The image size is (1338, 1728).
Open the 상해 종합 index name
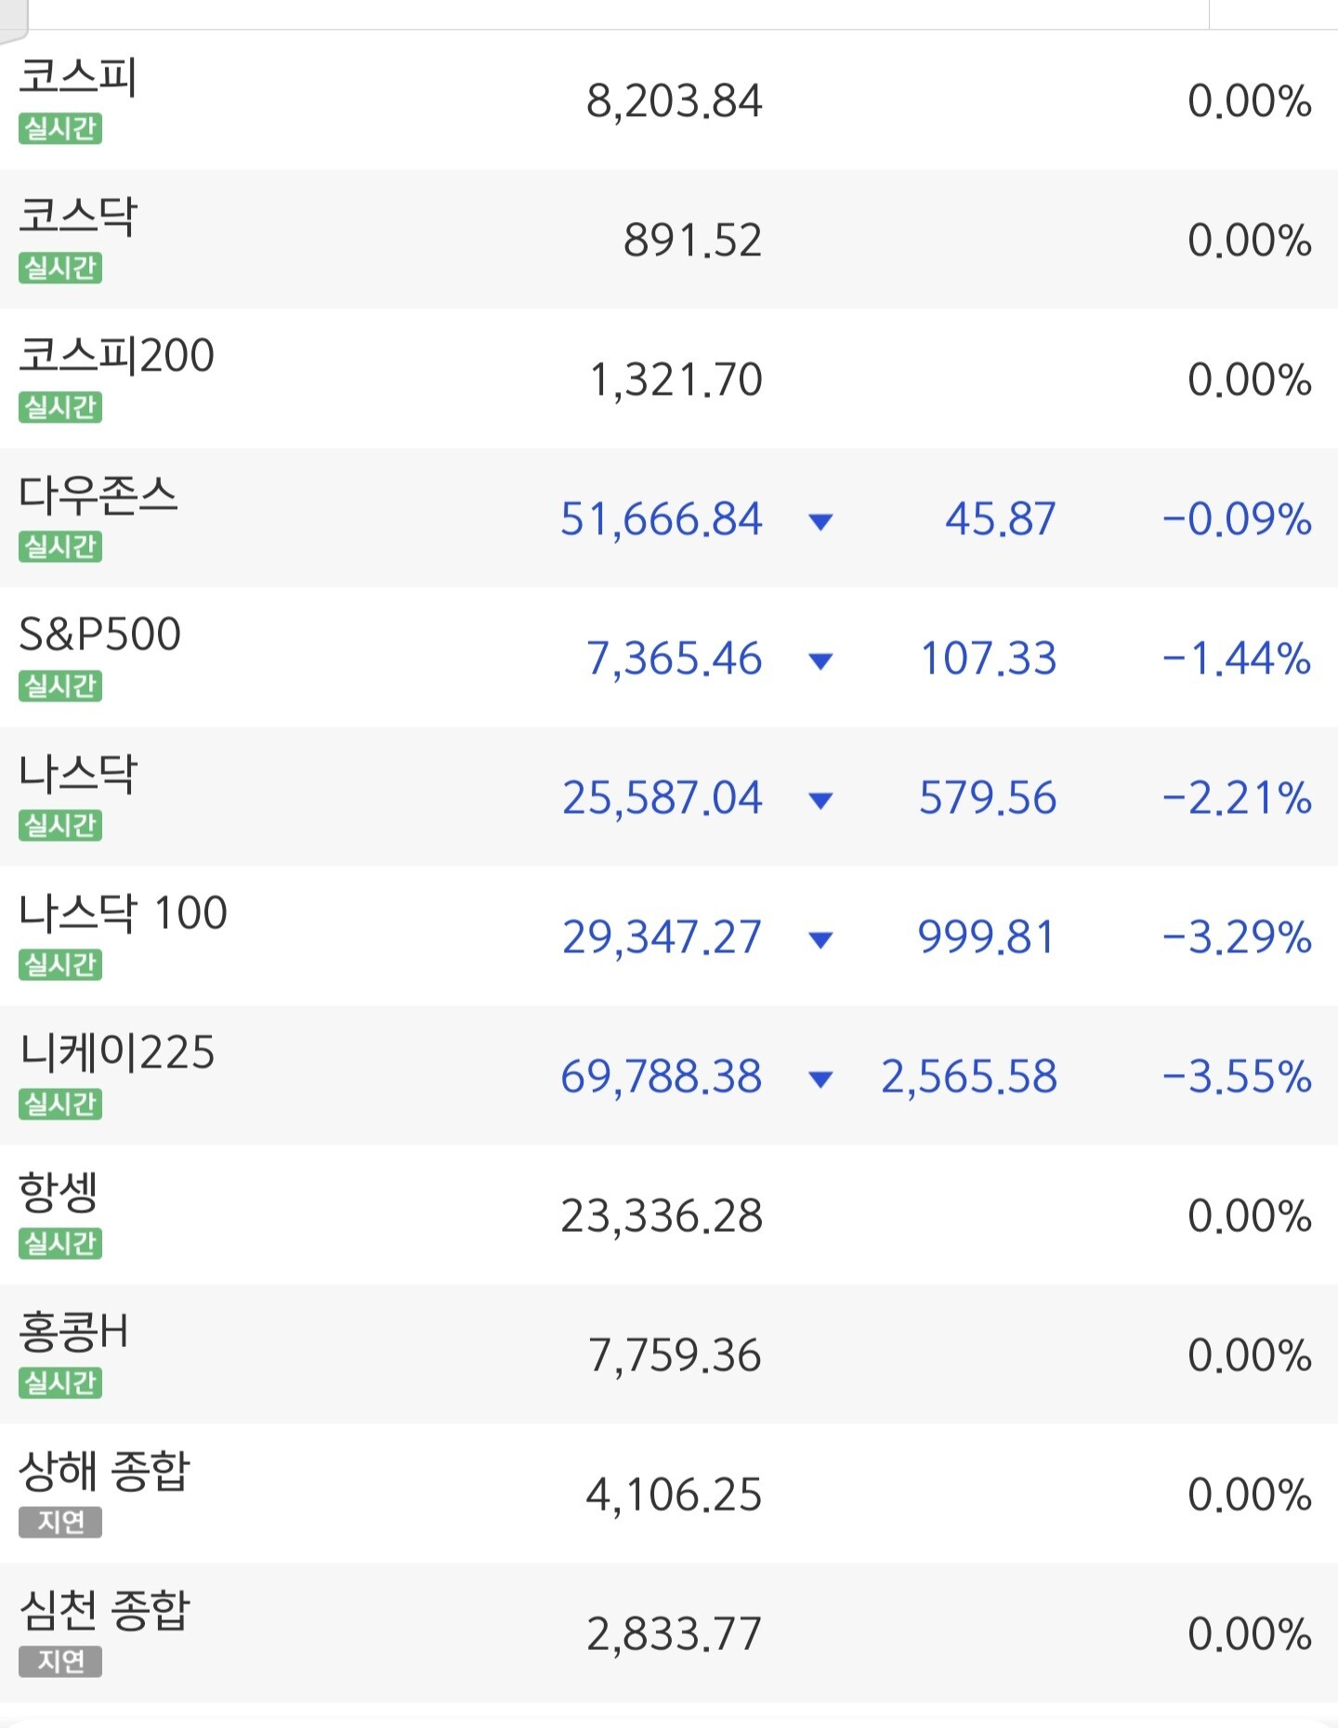pos(104,1470)
